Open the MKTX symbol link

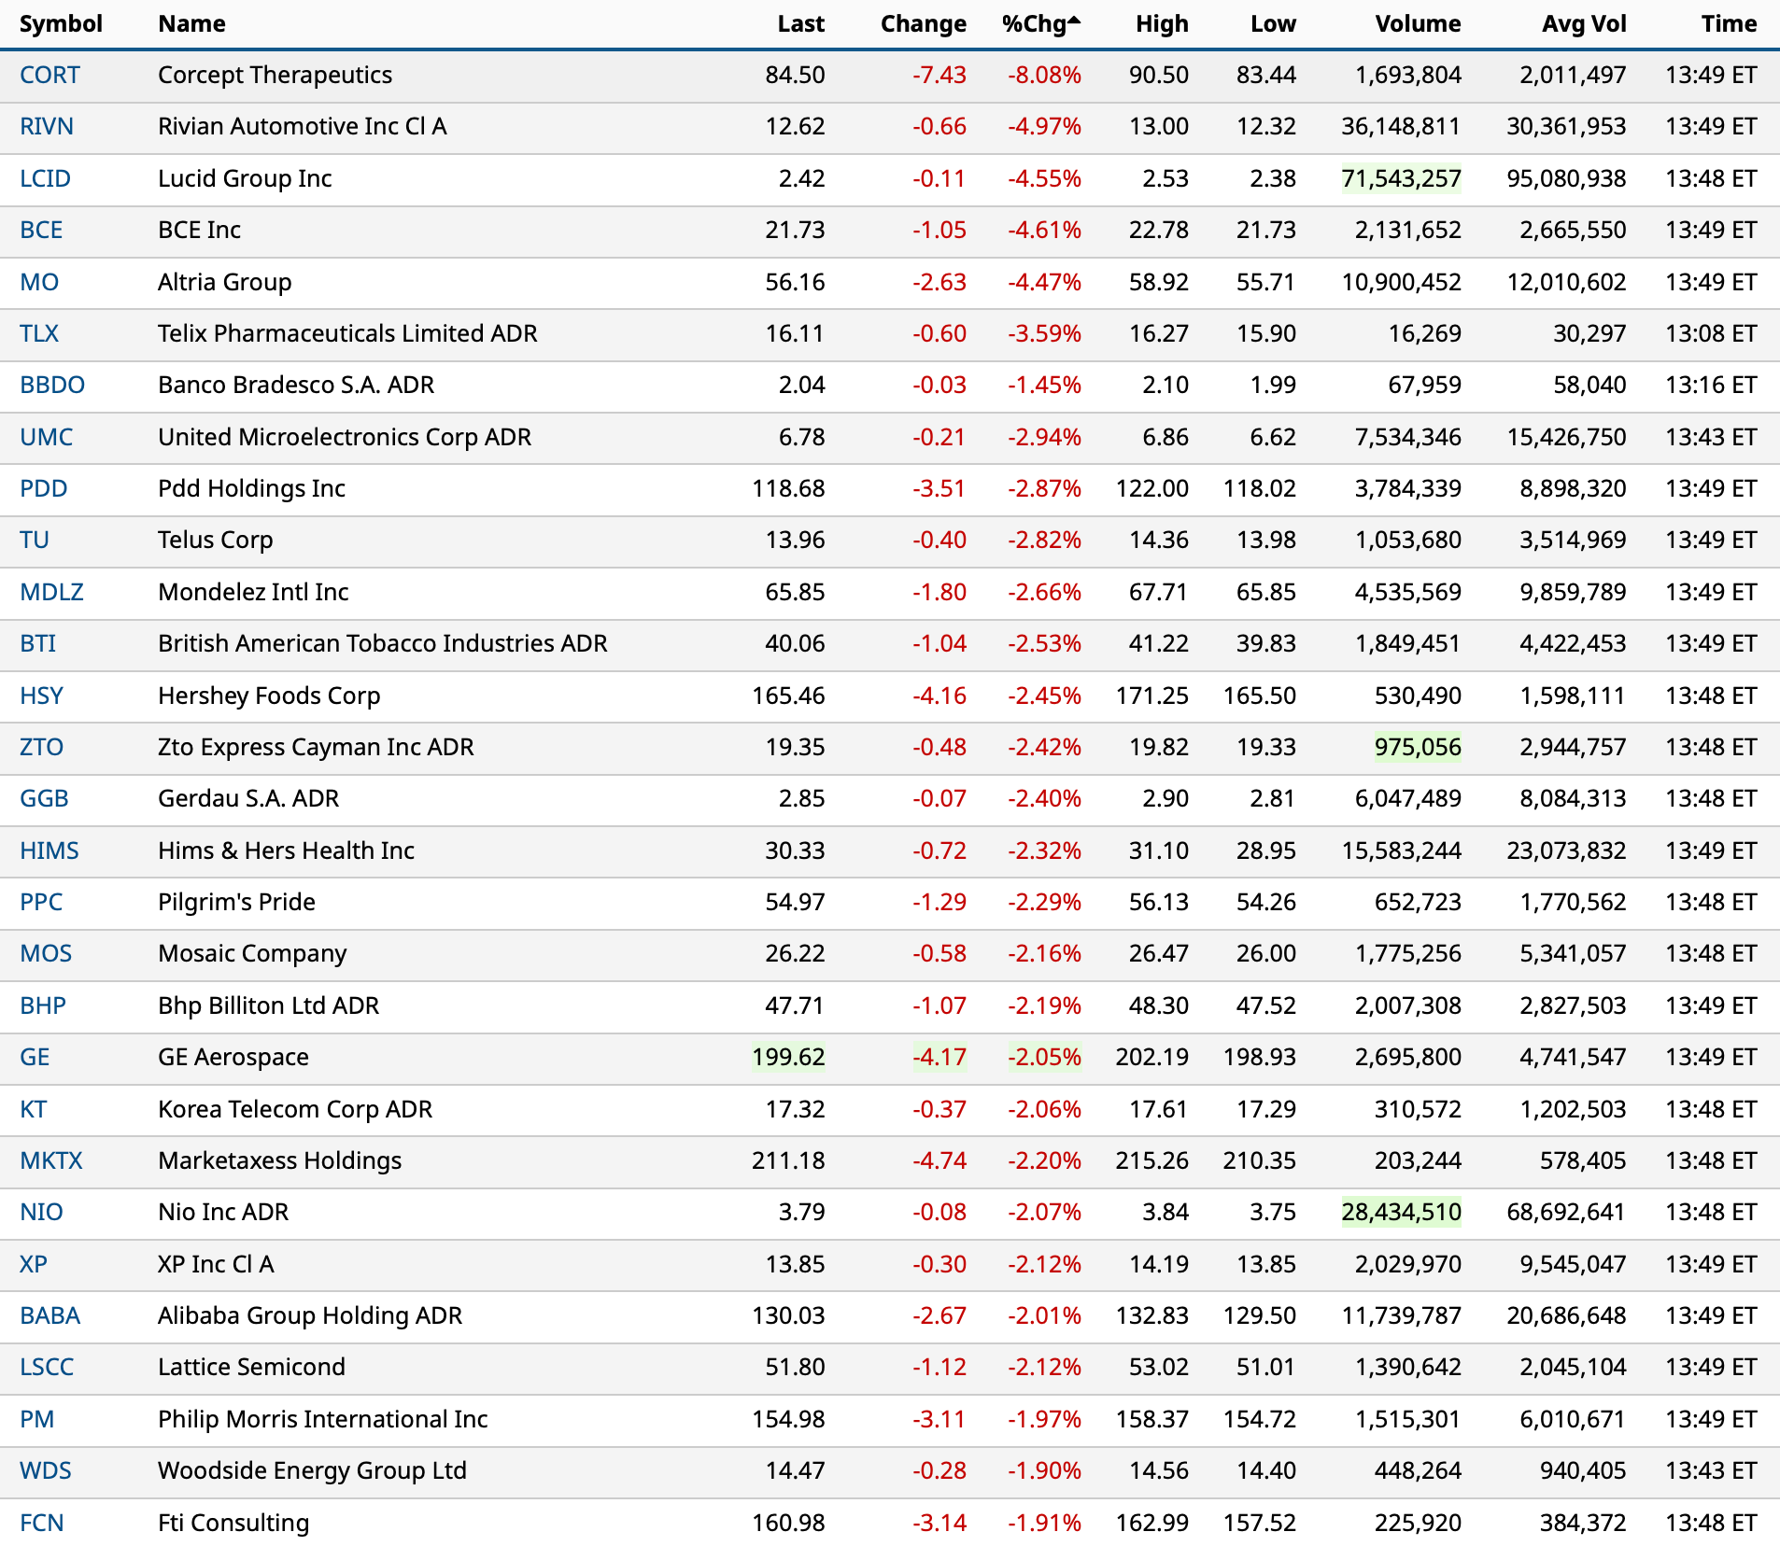tap(51, 1160)
